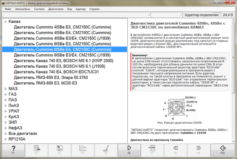
Task: Select Двигатель Cummins 6ISBe E3, CM2150C (Cummins)
Action: 63,44
